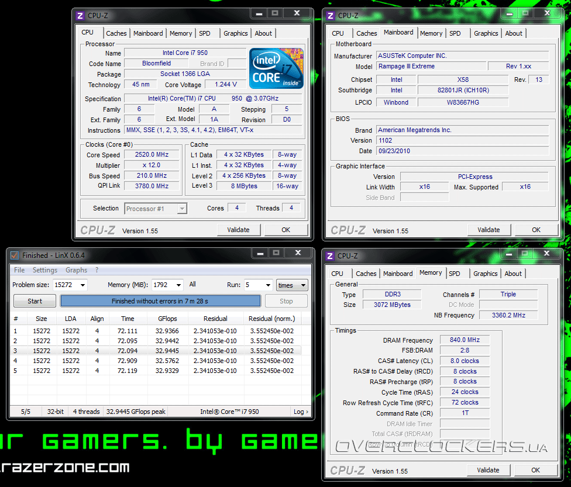The width and height of the screenshot is (571, 487).
Task: Click the NB Frequency 3360.2 MHz value
Action: 508,315
